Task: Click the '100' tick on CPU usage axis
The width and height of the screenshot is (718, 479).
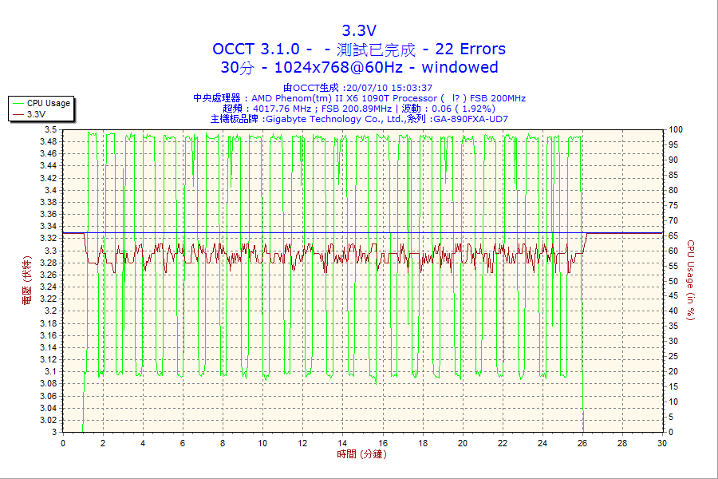Action: pyautogui.click(x=676, y=129)
